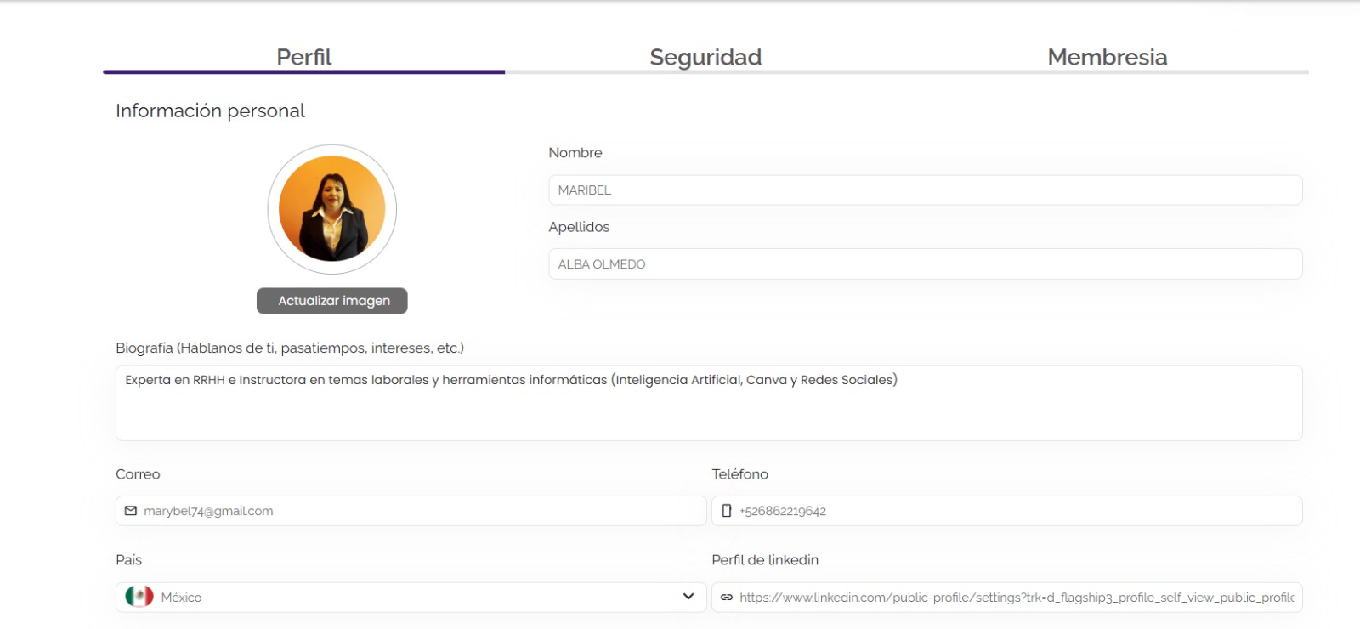Click the chain link icon in the LinkedIn field
Screen dimensions: 1360x629
[727, 598]
